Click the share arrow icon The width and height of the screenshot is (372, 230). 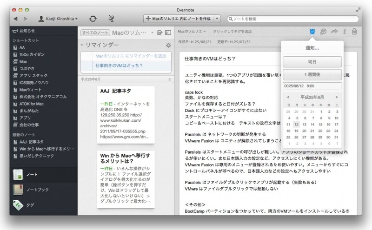(333, 32)
